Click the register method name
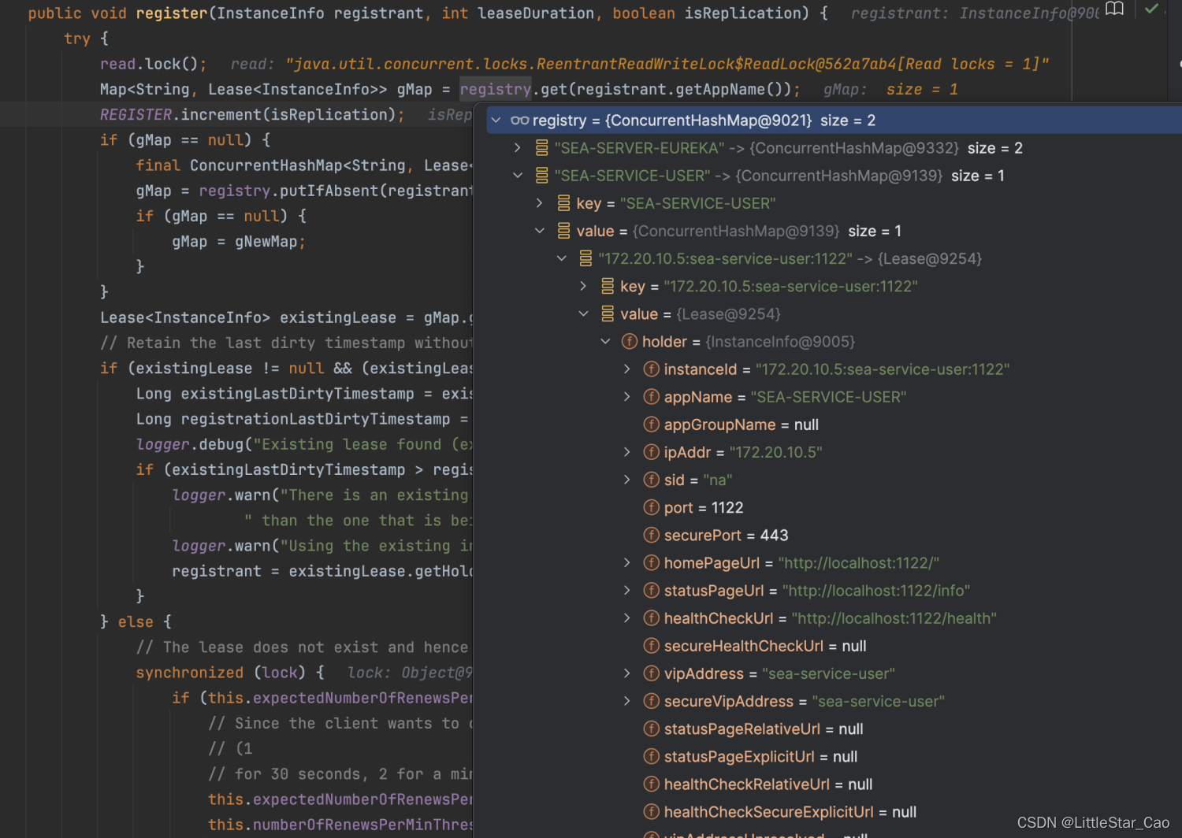The height and width of the screenshot is (838, 1182). [171, 13]
